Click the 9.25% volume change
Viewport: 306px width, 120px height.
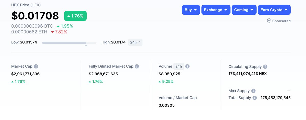pos(166,82)
